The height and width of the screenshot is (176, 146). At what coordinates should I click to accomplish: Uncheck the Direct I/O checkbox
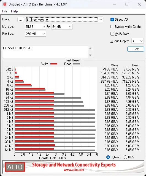pos(112,20)
